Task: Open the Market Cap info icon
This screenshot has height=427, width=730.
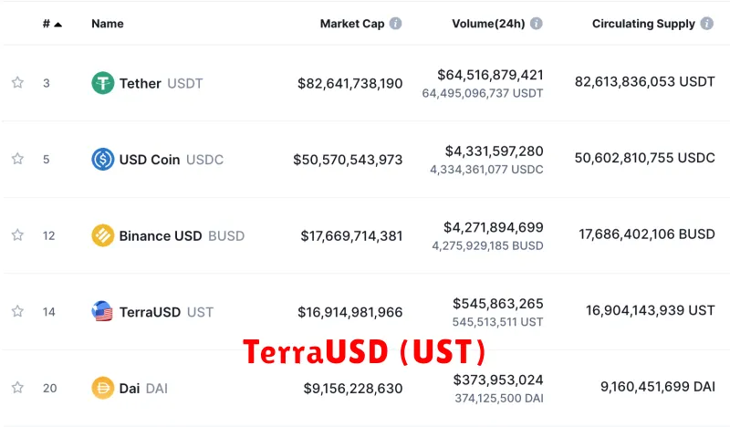Action: point(396,24)
